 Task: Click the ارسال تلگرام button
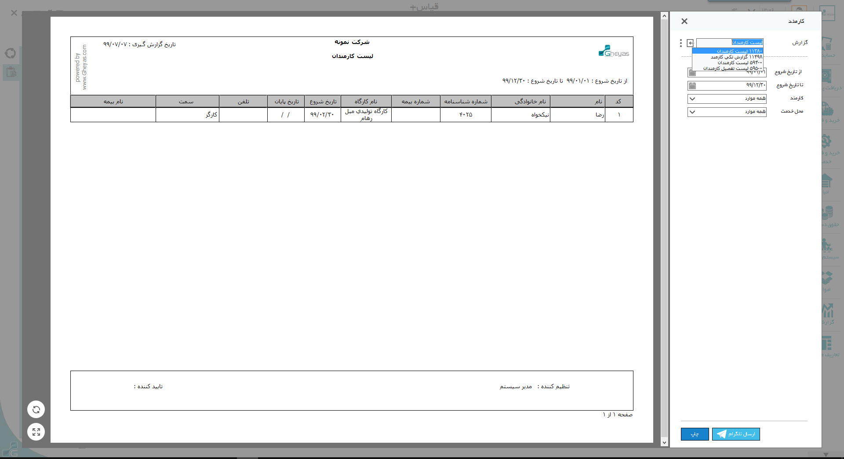736,434
